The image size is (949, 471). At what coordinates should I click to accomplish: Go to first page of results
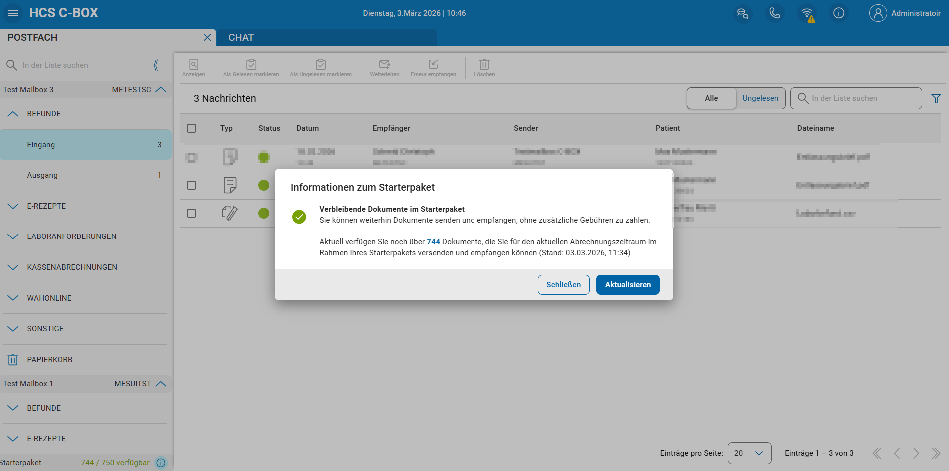point(877,453)
